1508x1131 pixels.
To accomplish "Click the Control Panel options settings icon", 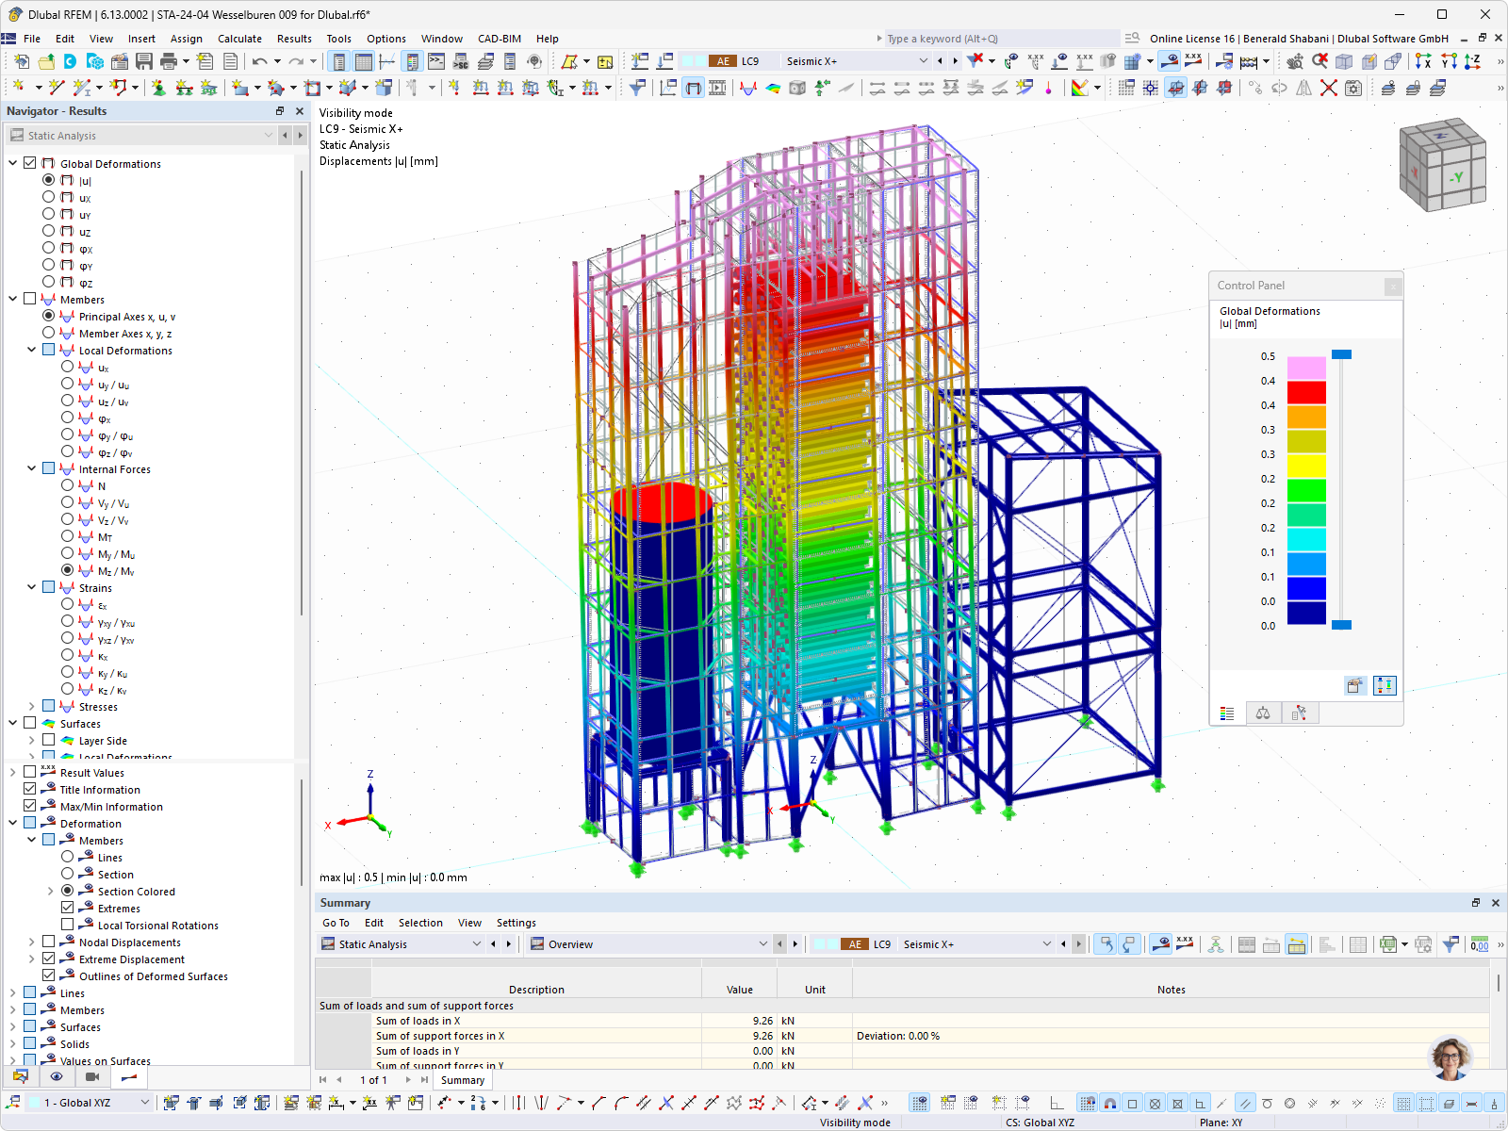I will [1354, 685].
